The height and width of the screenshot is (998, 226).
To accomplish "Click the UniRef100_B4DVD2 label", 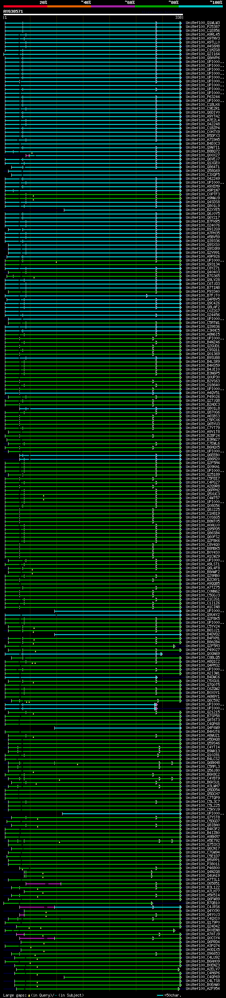I will click(203, 634).
